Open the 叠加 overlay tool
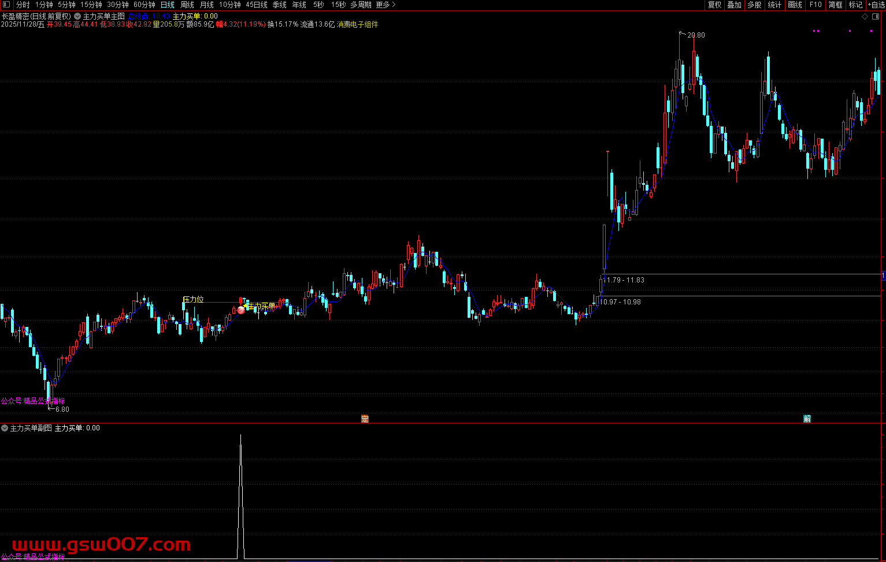This screenshot has height=562, width=886. (x=734, y=5)
